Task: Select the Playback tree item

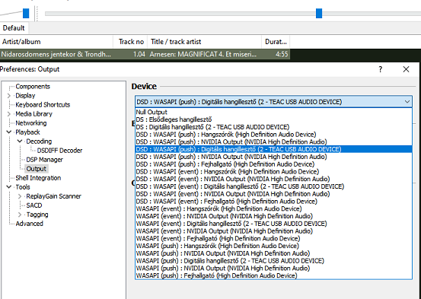Action: [x=27, y=132]
